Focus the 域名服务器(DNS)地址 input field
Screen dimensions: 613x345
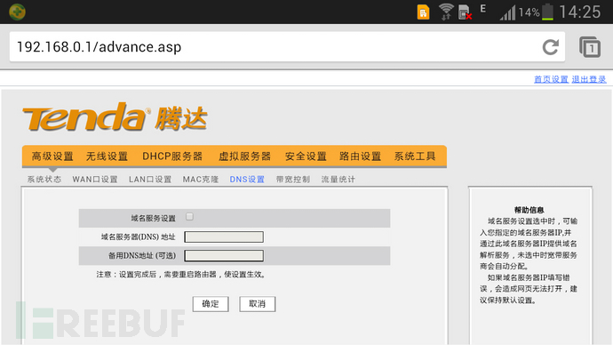click(224, 237)
